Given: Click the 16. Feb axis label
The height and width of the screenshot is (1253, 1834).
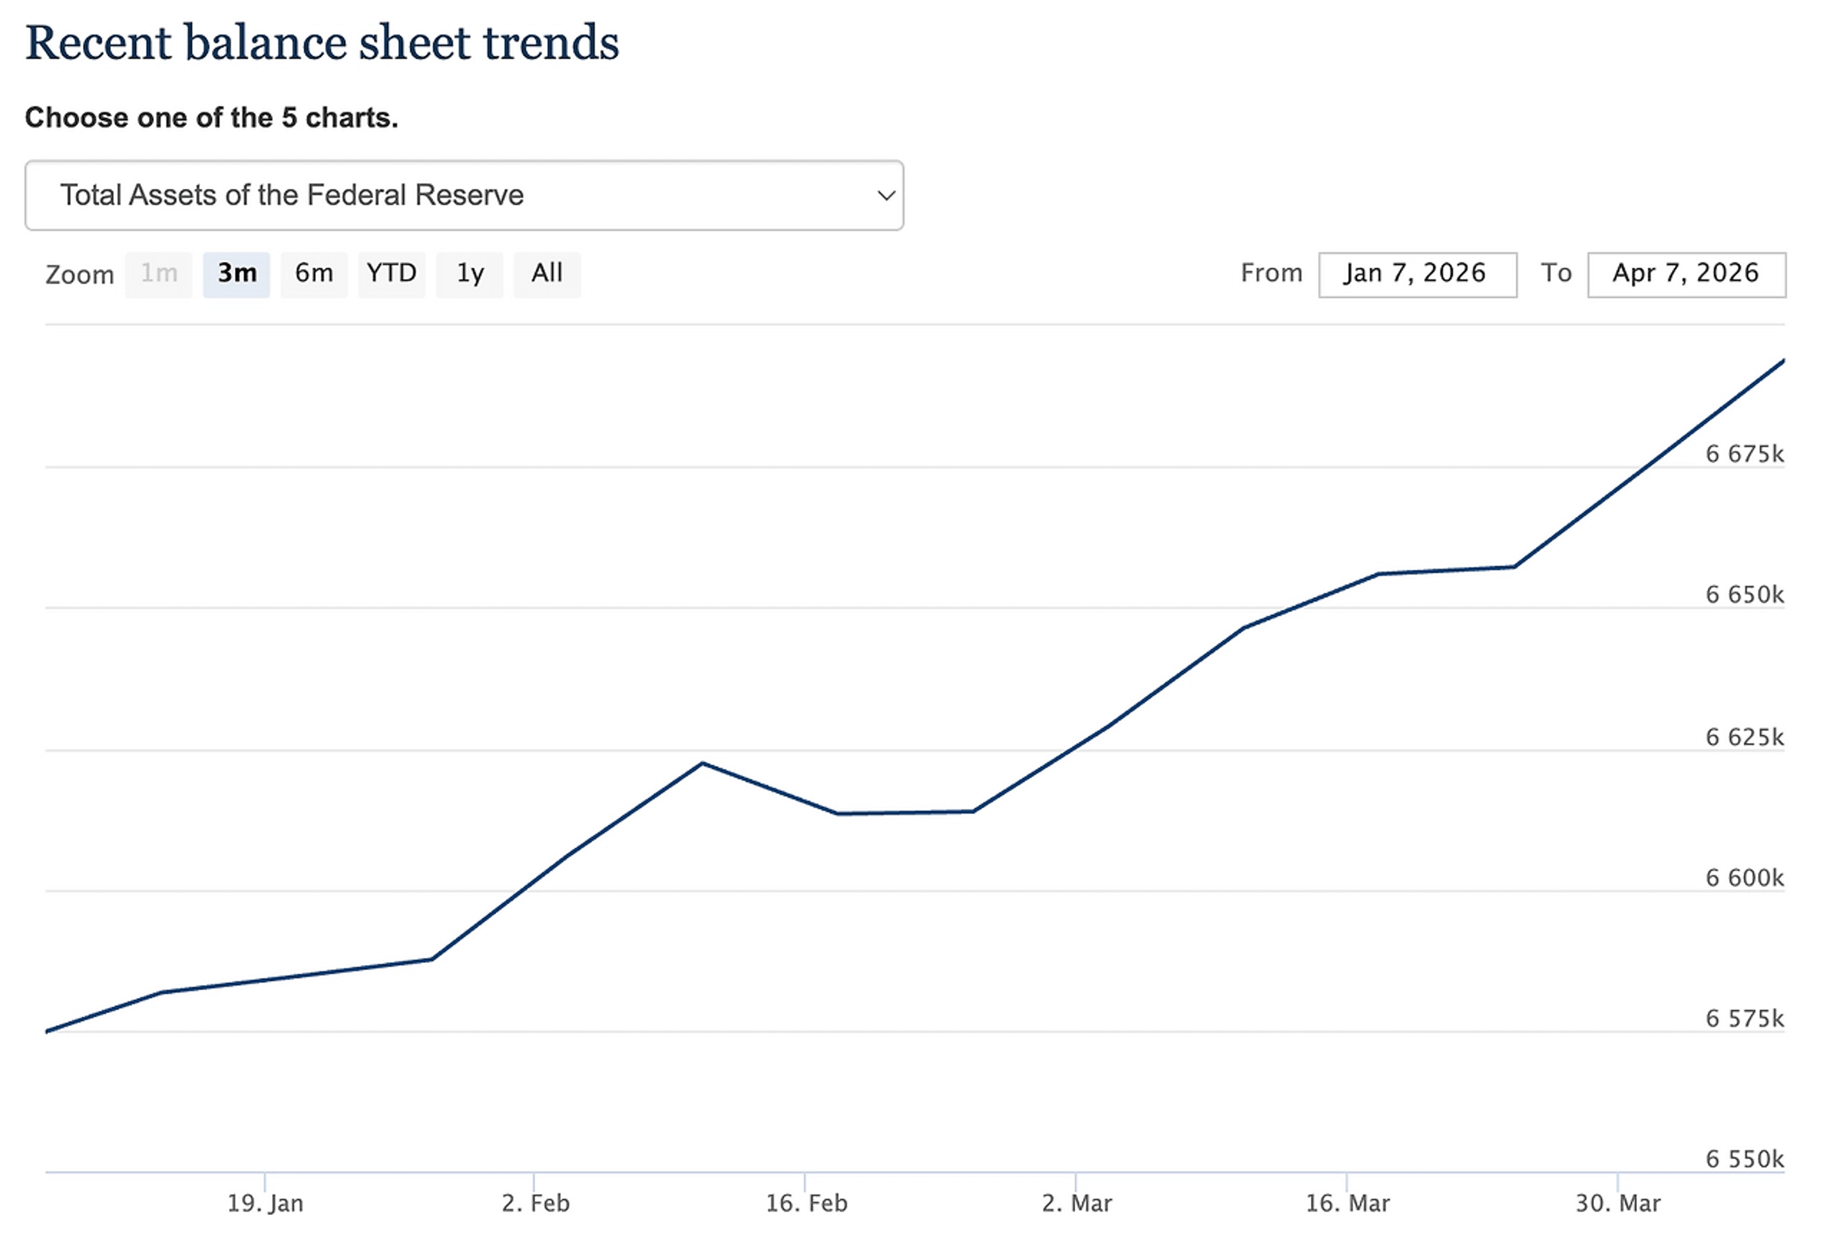Looking at the screenshot, I should coord(806,1203).
